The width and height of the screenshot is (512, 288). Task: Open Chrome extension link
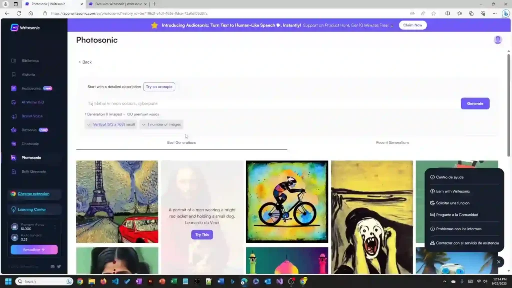(33, 194)
